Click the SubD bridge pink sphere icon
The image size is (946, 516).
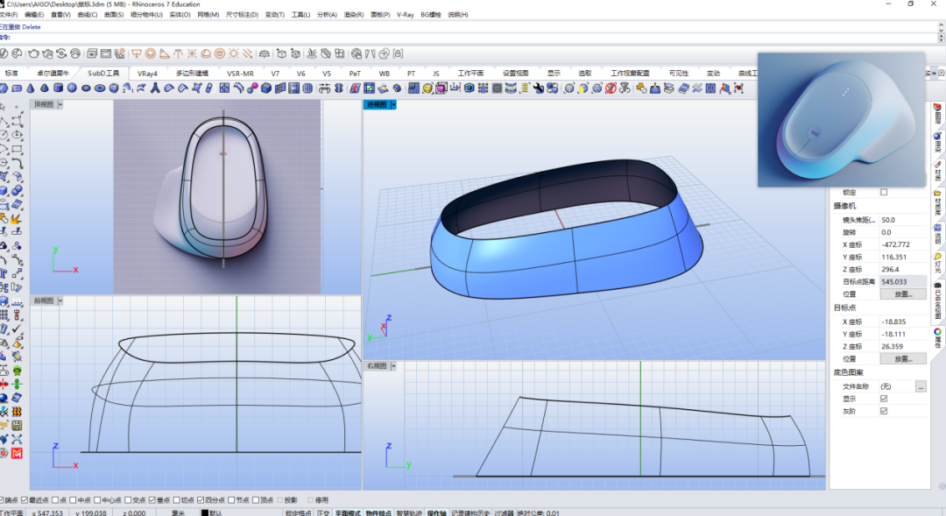click(x=253, y=88)
